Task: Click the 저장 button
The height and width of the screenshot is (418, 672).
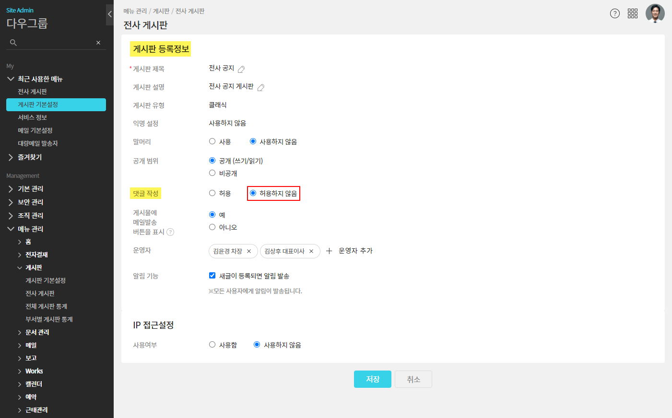Action: tap(373, 379)
